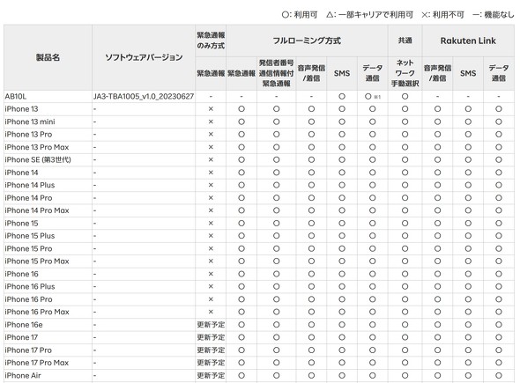Click the ○ with ※1 note in AB10L row

pos(372,97)
